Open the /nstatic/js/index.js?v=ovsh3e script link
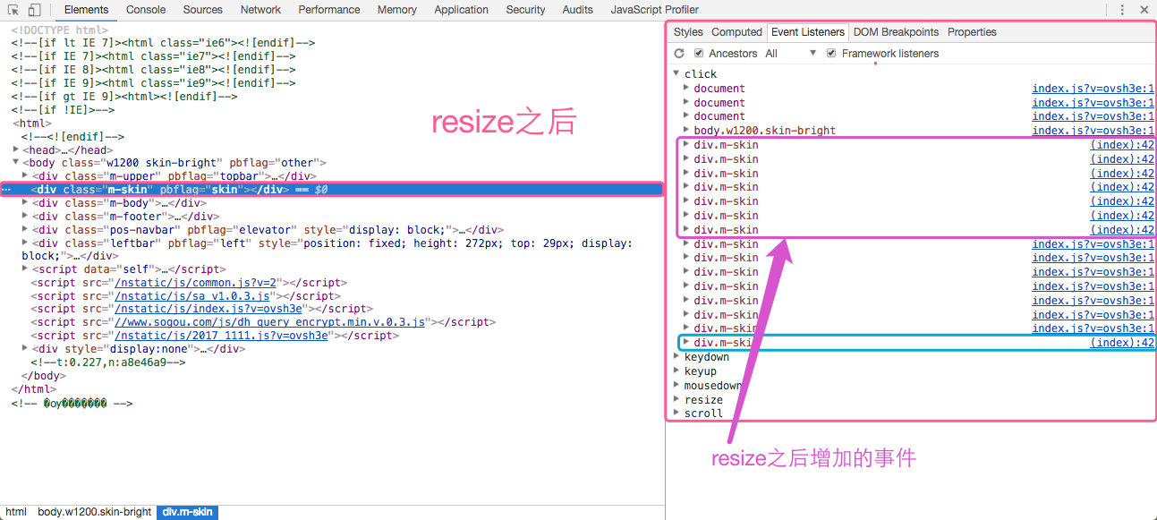The image size is (1157, 520). tap(208, 309)
